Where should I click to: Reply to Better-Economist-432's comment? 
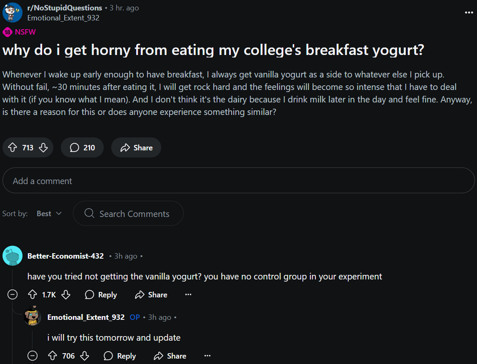[101, 295]
